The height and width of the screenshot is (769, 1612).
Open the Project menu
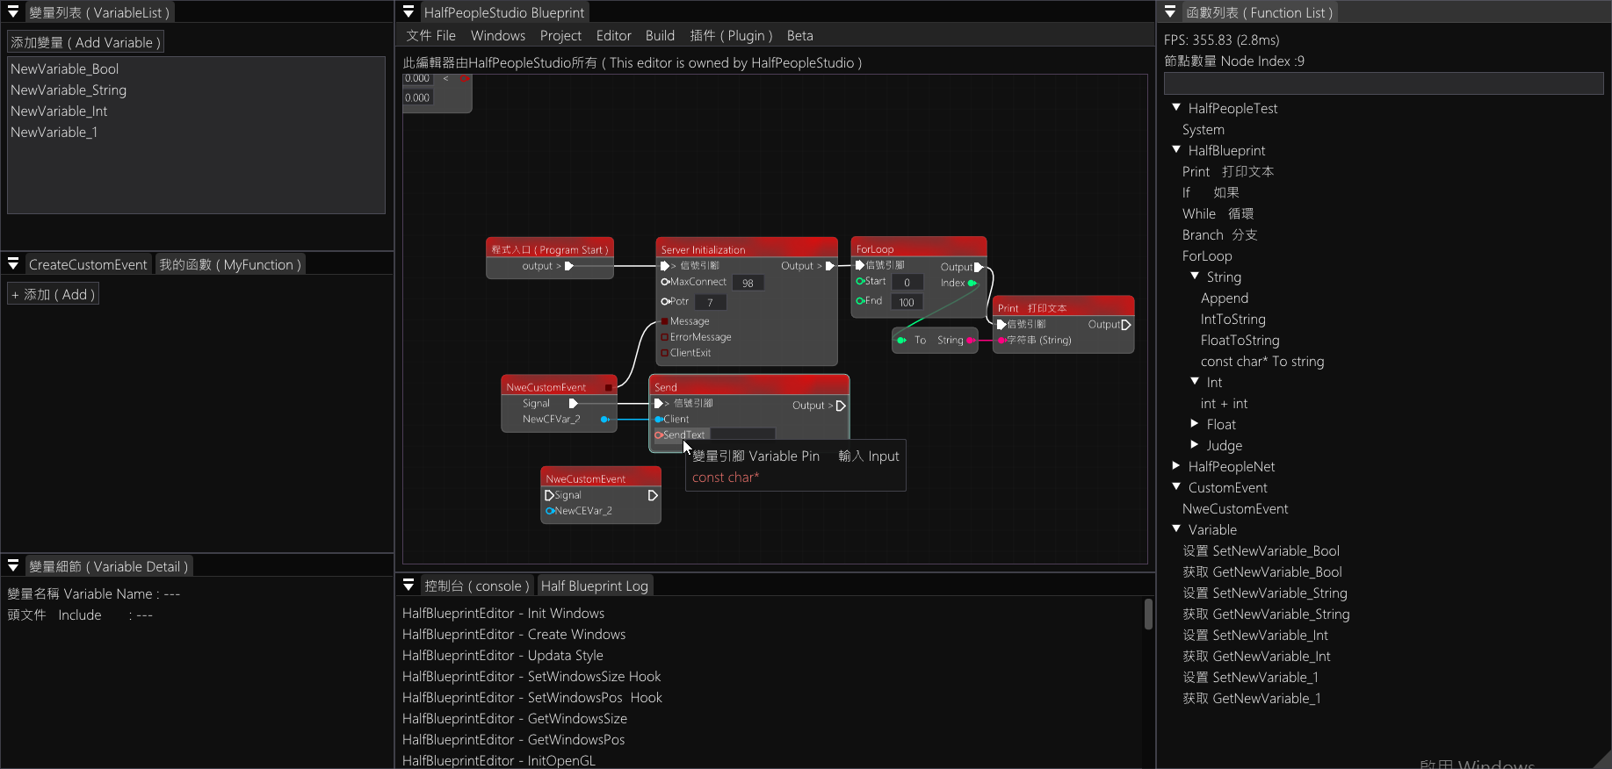point(560,36)
